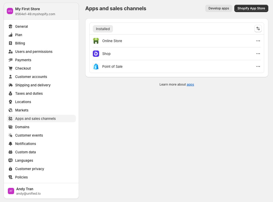Click the Point of Sale app icon
Viewport: 273px width, 202px height.
point(96,66)
